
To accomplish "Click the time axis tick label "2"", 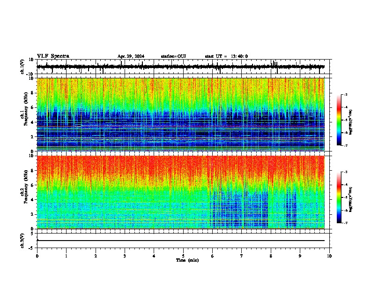I will click(96, 256).
